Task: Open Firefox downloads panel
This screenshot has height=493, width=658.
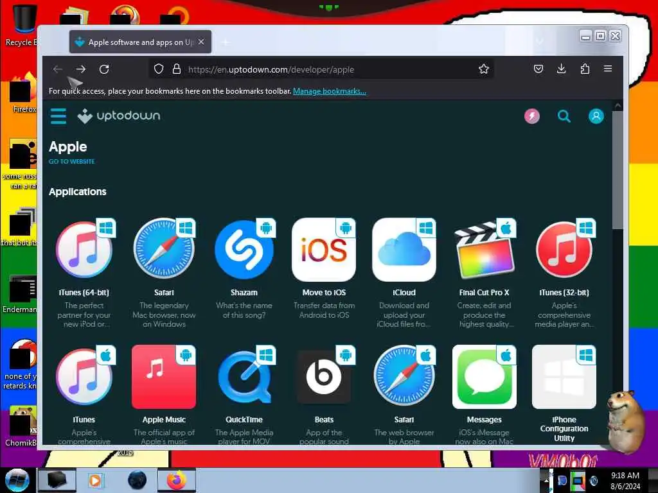Action: [x=562, y=69]
